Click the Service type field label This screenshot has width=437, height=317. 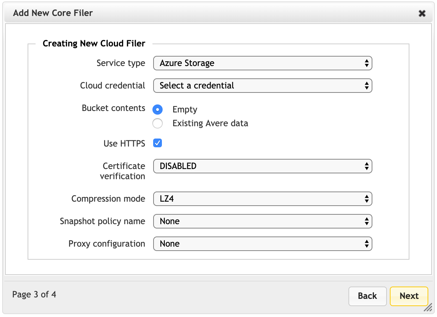coord(121,63)
